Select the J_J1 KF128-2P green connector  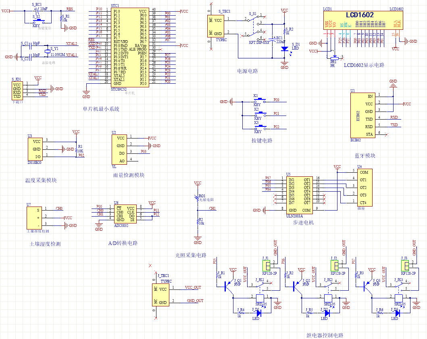pos(267,265)
